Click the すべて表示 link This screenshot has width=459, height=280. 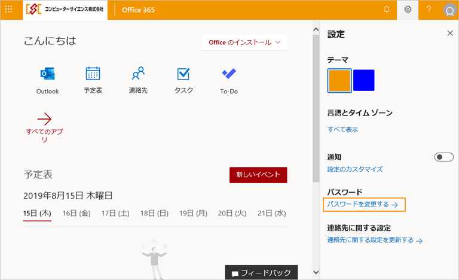pyautogui.click(x=342, y=129)
